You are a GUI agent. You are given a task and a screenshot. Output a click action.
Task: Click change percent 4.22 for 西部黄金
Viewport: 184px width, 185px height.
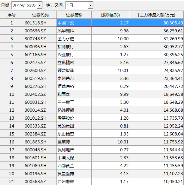(x=124, y=166)
